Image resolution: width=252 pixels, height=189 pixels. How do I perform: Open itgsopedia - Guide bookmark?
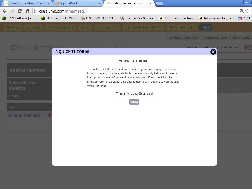coord(138,18)
